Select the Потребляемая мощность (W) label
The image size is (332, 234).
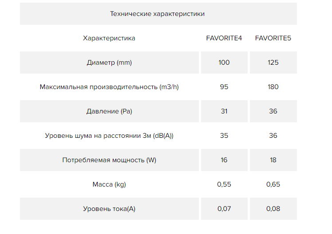click(x=109, y=160)
